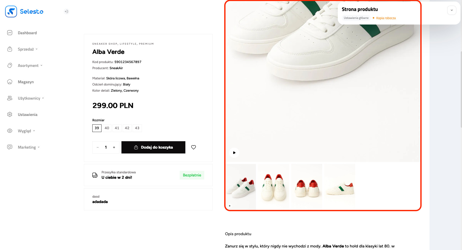Viewport: 462px width, 250px height.
Task: Play the product video on main image
Action: point(234,153)
